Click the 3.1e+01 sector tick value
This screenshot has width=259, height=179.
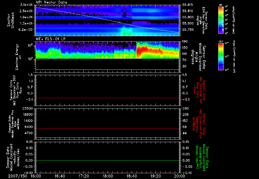pos(26,5)
